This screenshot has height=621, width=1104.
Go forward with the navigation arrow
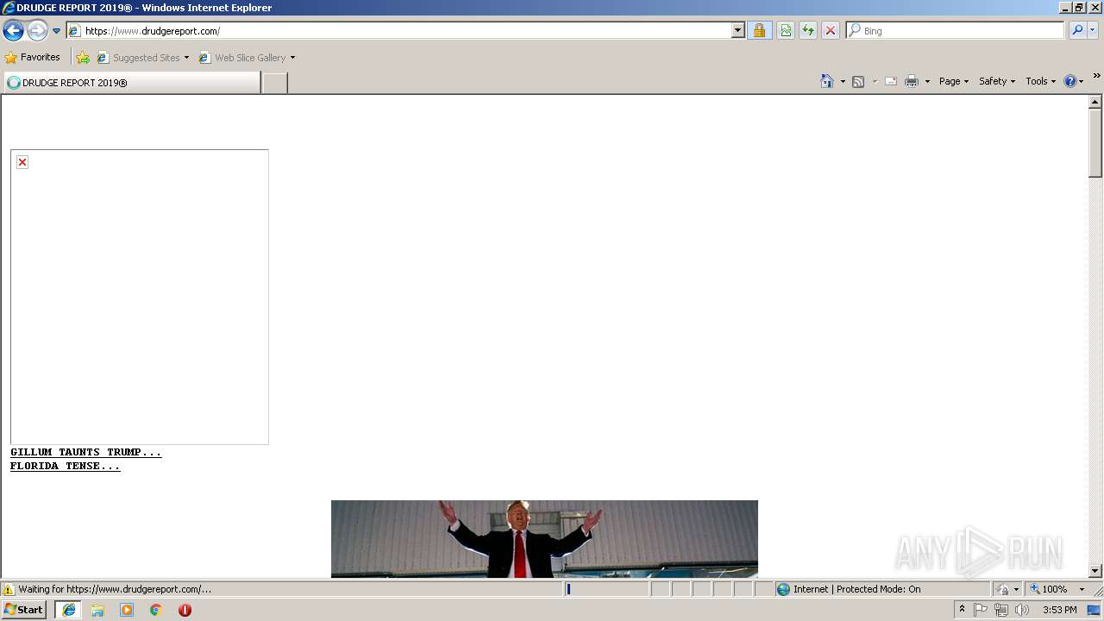coord(37,31)
